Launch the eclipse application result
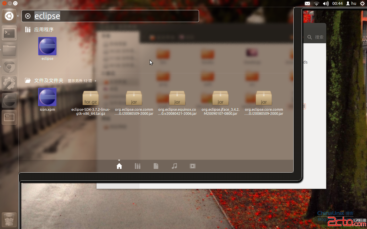The width and height of the screenshot is (367, 229). point(47,49)
